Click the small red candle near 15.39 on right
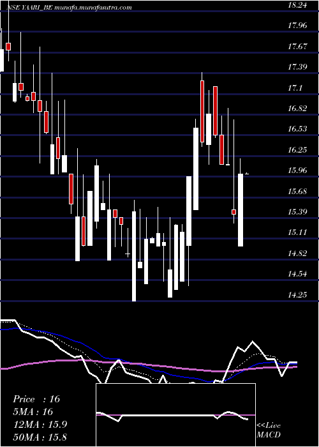This screenshot has width=319, height=447. coord(234,212)
